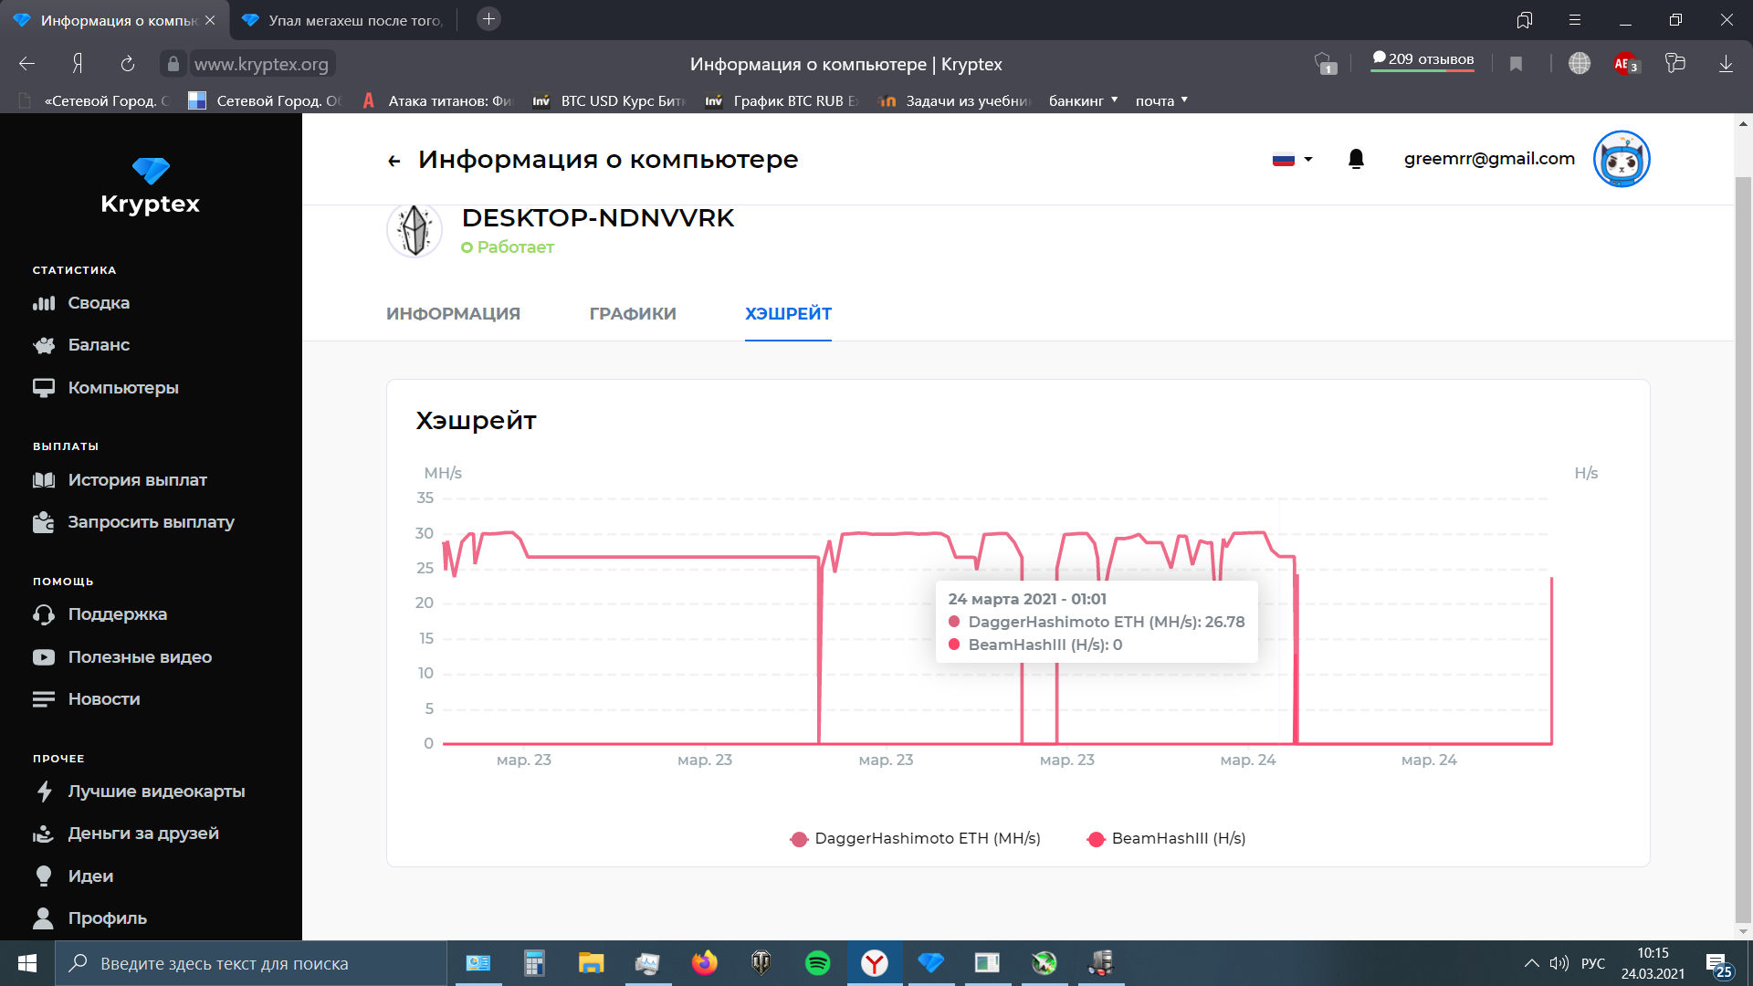Click the back arrow beside page title

coord(394,161)
